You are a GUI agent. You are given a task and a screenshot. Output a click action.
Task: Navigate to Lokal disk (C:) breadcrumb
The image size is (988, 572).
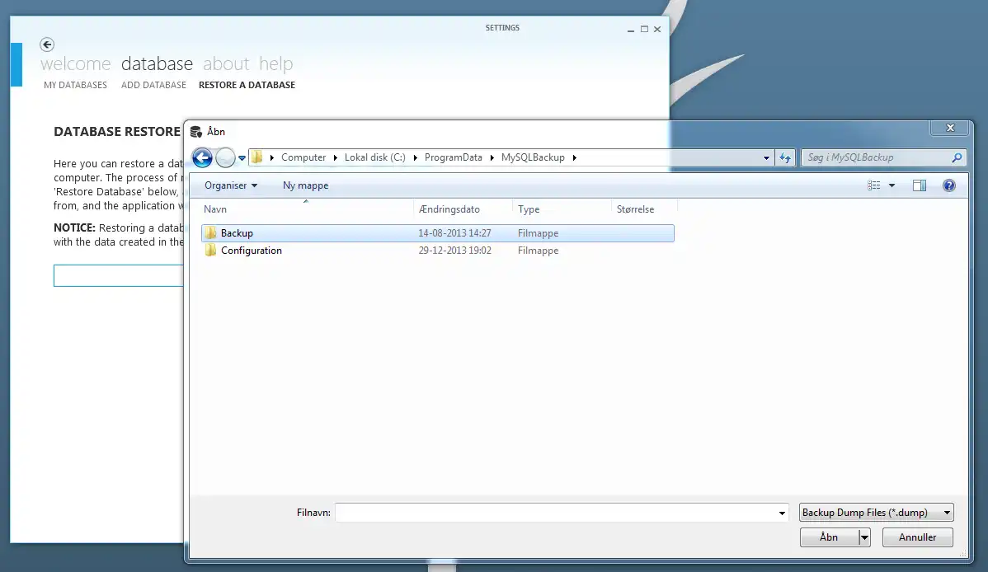(375, 157)
